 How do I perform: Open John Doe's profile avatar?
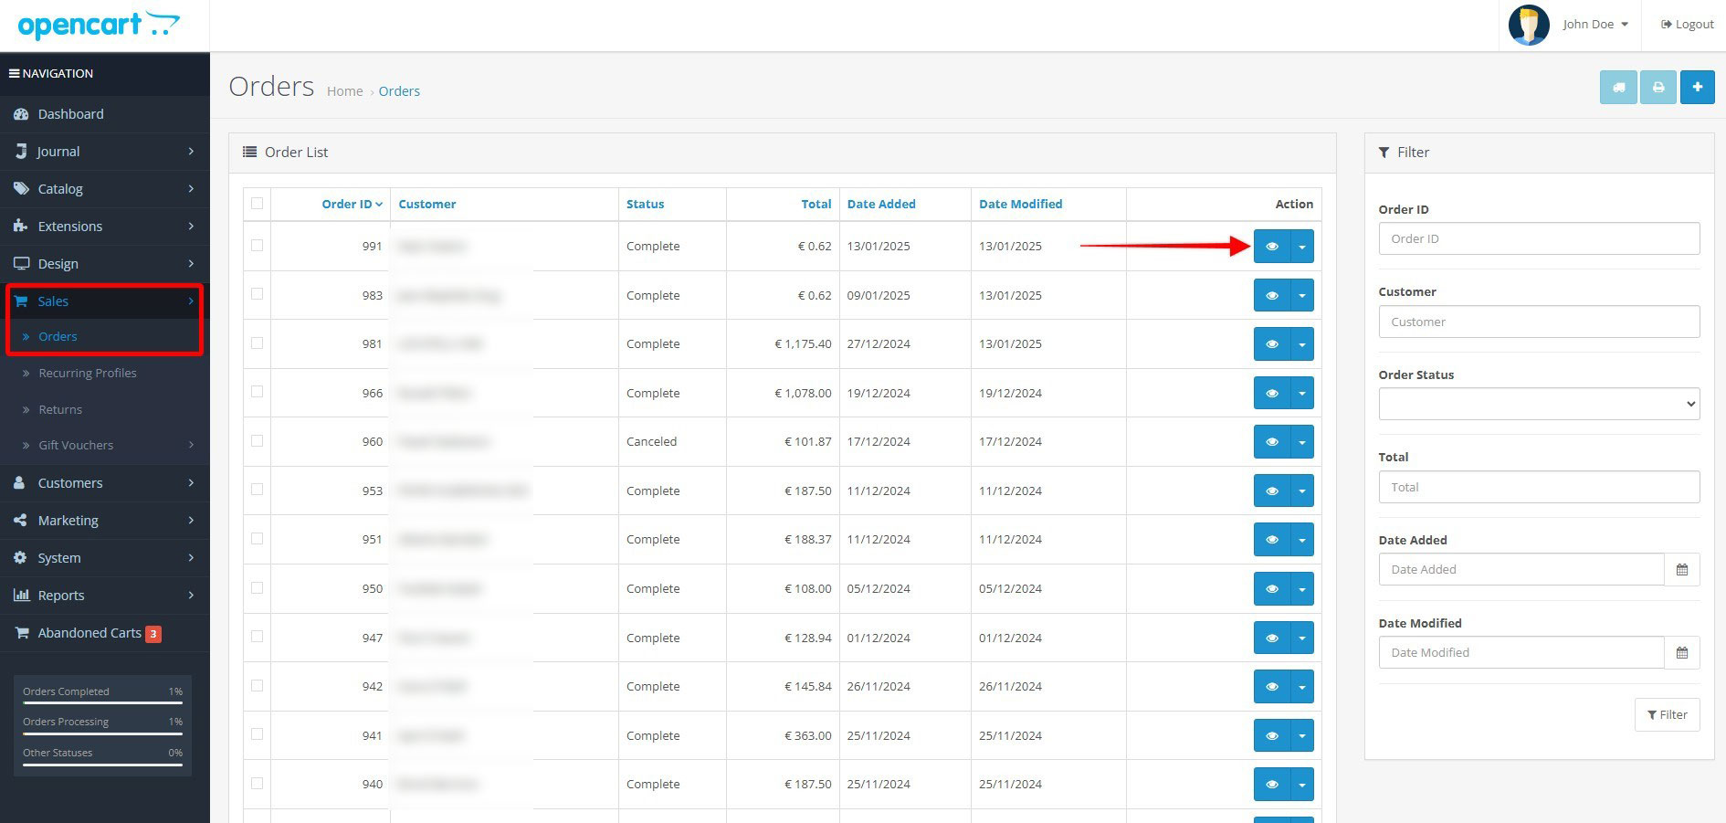coord(1529,25)
